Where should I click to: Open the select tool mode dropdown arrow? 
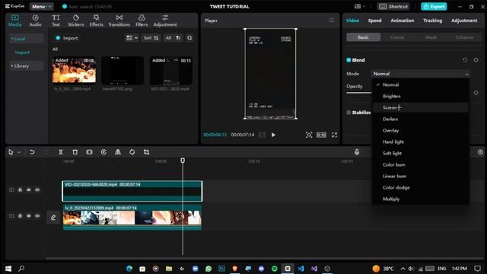pos(19,152)
